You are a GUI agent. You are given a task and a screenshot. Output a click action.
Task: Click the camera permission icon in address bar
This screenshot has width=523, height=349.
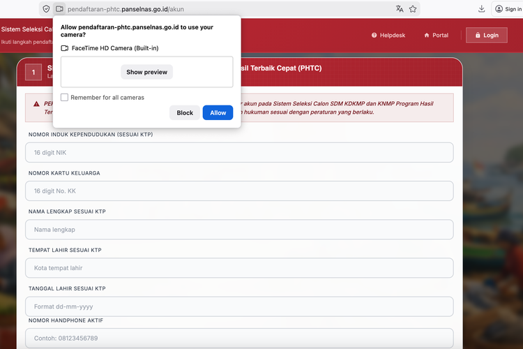click(59, 9)
